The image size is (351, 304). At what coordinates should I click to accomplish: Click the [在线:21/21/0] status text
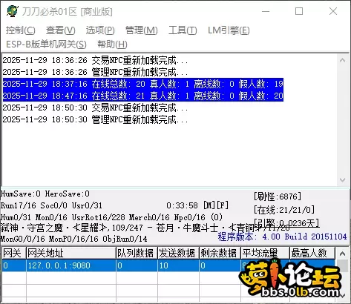coord(284,210)
